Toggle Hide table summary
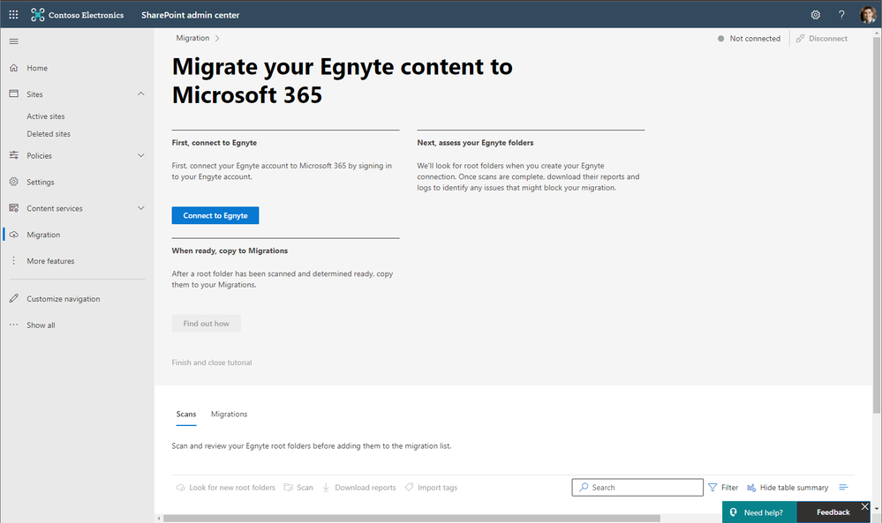Image resolution: width=882 pixels, height=523 pixels. point(788,488)
